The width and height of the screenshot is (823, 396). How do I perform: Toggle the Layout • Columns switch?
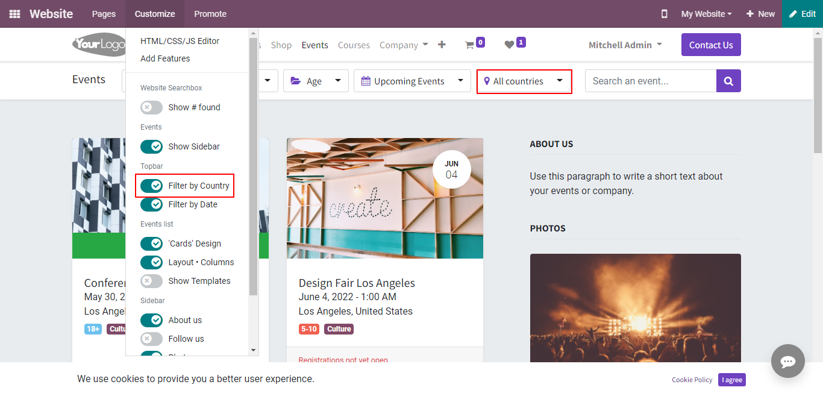[x=151, y=262]
